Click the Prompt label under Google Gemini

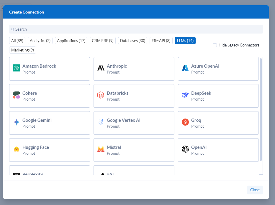29,126
